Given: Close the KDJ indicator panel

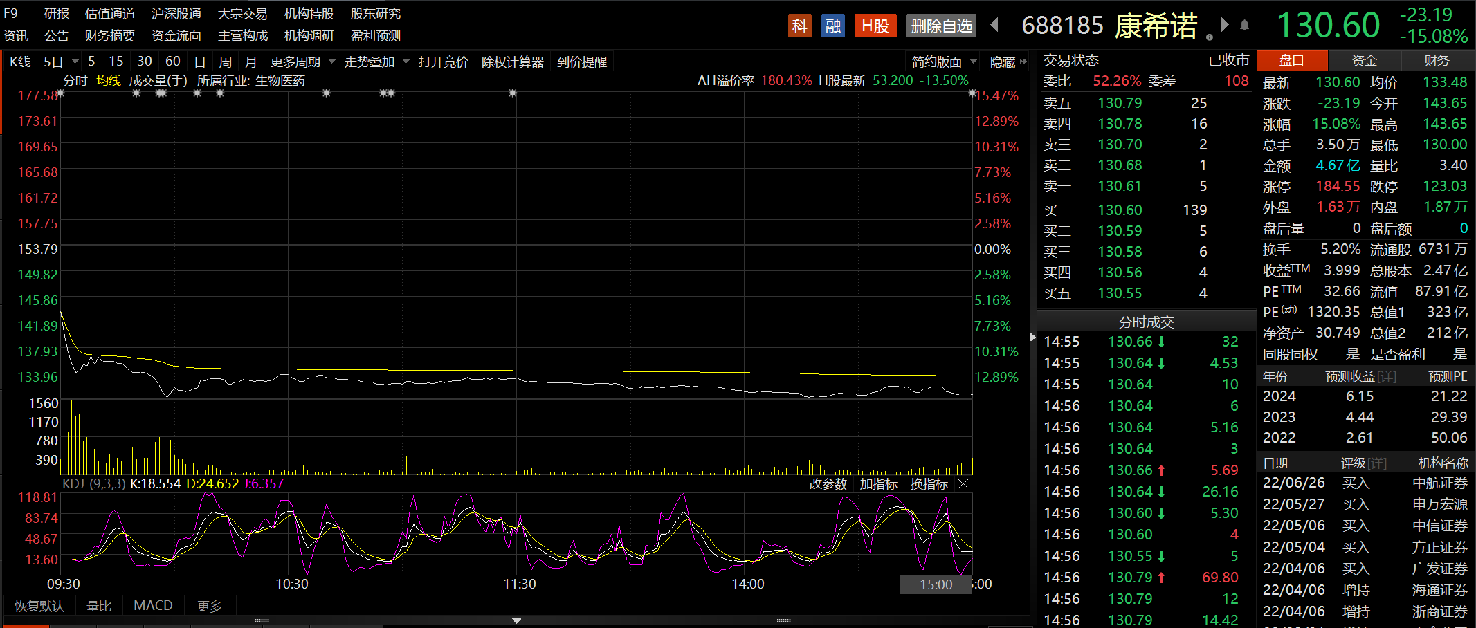Looking at the screenshot, I should (963, 484).
